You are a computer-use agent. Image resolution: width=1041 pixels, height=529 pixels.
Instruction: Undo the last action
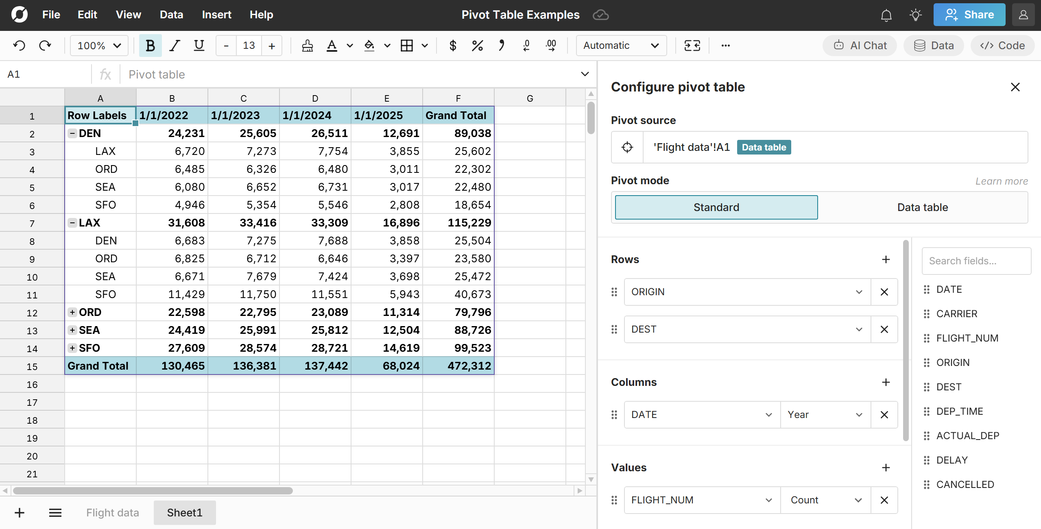(x=19, y=45)
